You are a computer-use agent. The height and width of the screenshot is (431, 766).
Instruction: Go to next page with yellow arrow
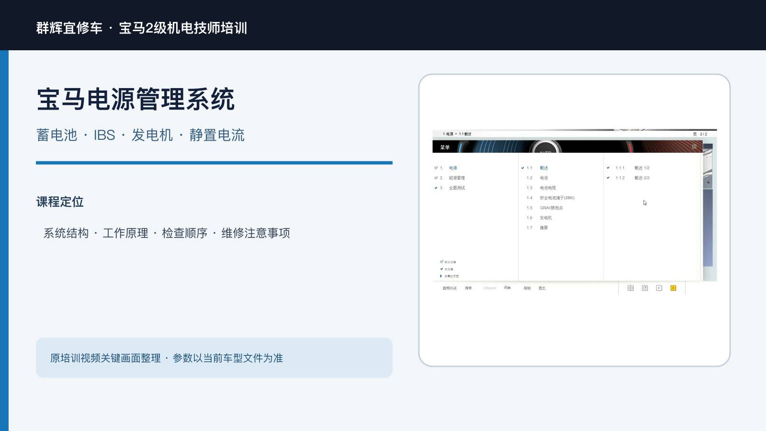click(x=673, y=288)
